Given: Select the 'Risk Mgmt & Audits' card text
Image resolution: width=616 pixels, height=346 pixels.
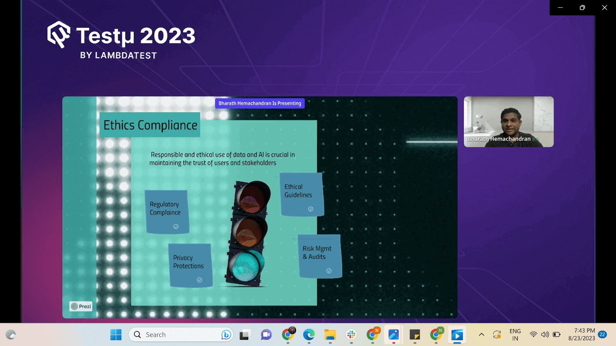Looking at the screenshot, I should tap(317, 253).
